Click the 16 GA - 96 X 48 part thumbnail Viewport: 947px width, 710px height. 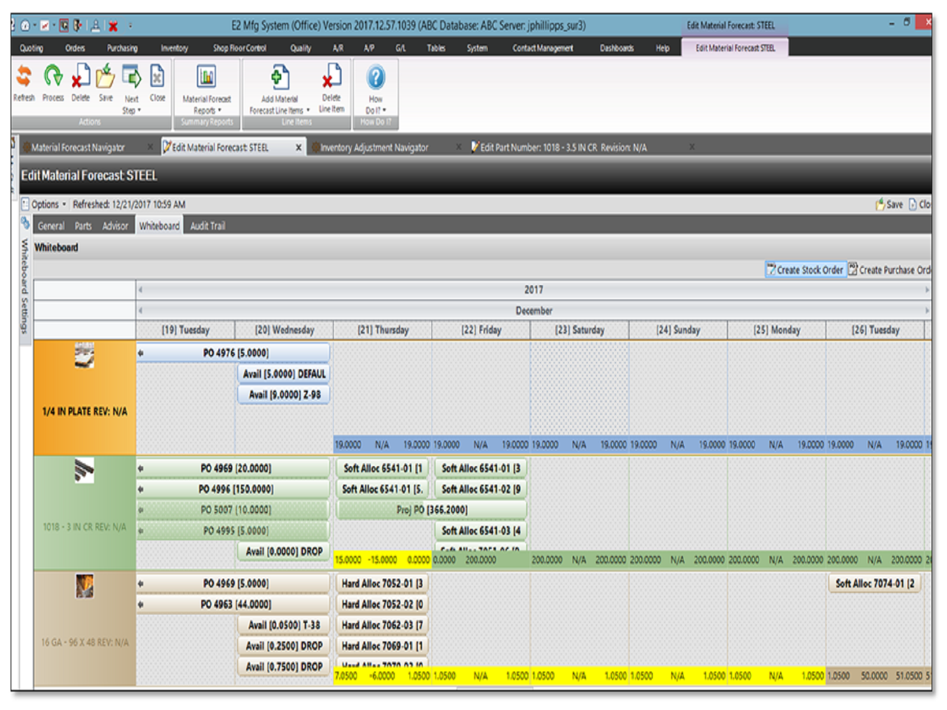[85, 586]
